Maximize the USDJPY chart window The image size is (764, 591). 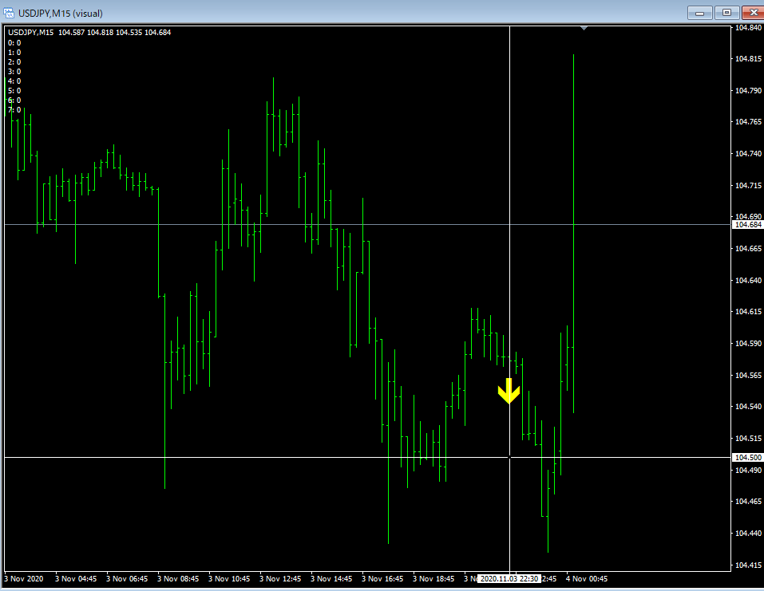pos(726,12)
